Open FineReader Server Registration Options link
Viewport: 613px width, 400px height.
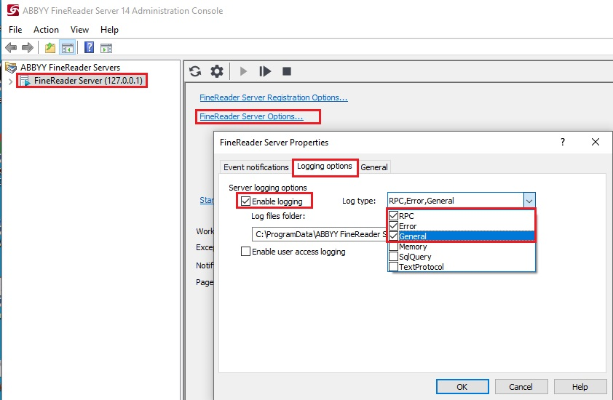click(273, 97)
